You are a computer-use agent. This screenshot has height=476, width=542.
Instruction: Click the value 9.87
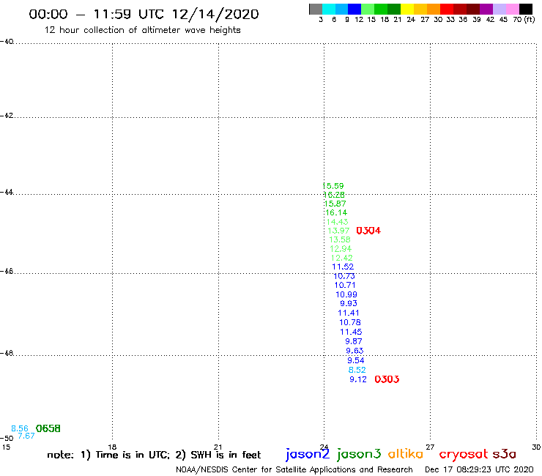pos(354,341)
